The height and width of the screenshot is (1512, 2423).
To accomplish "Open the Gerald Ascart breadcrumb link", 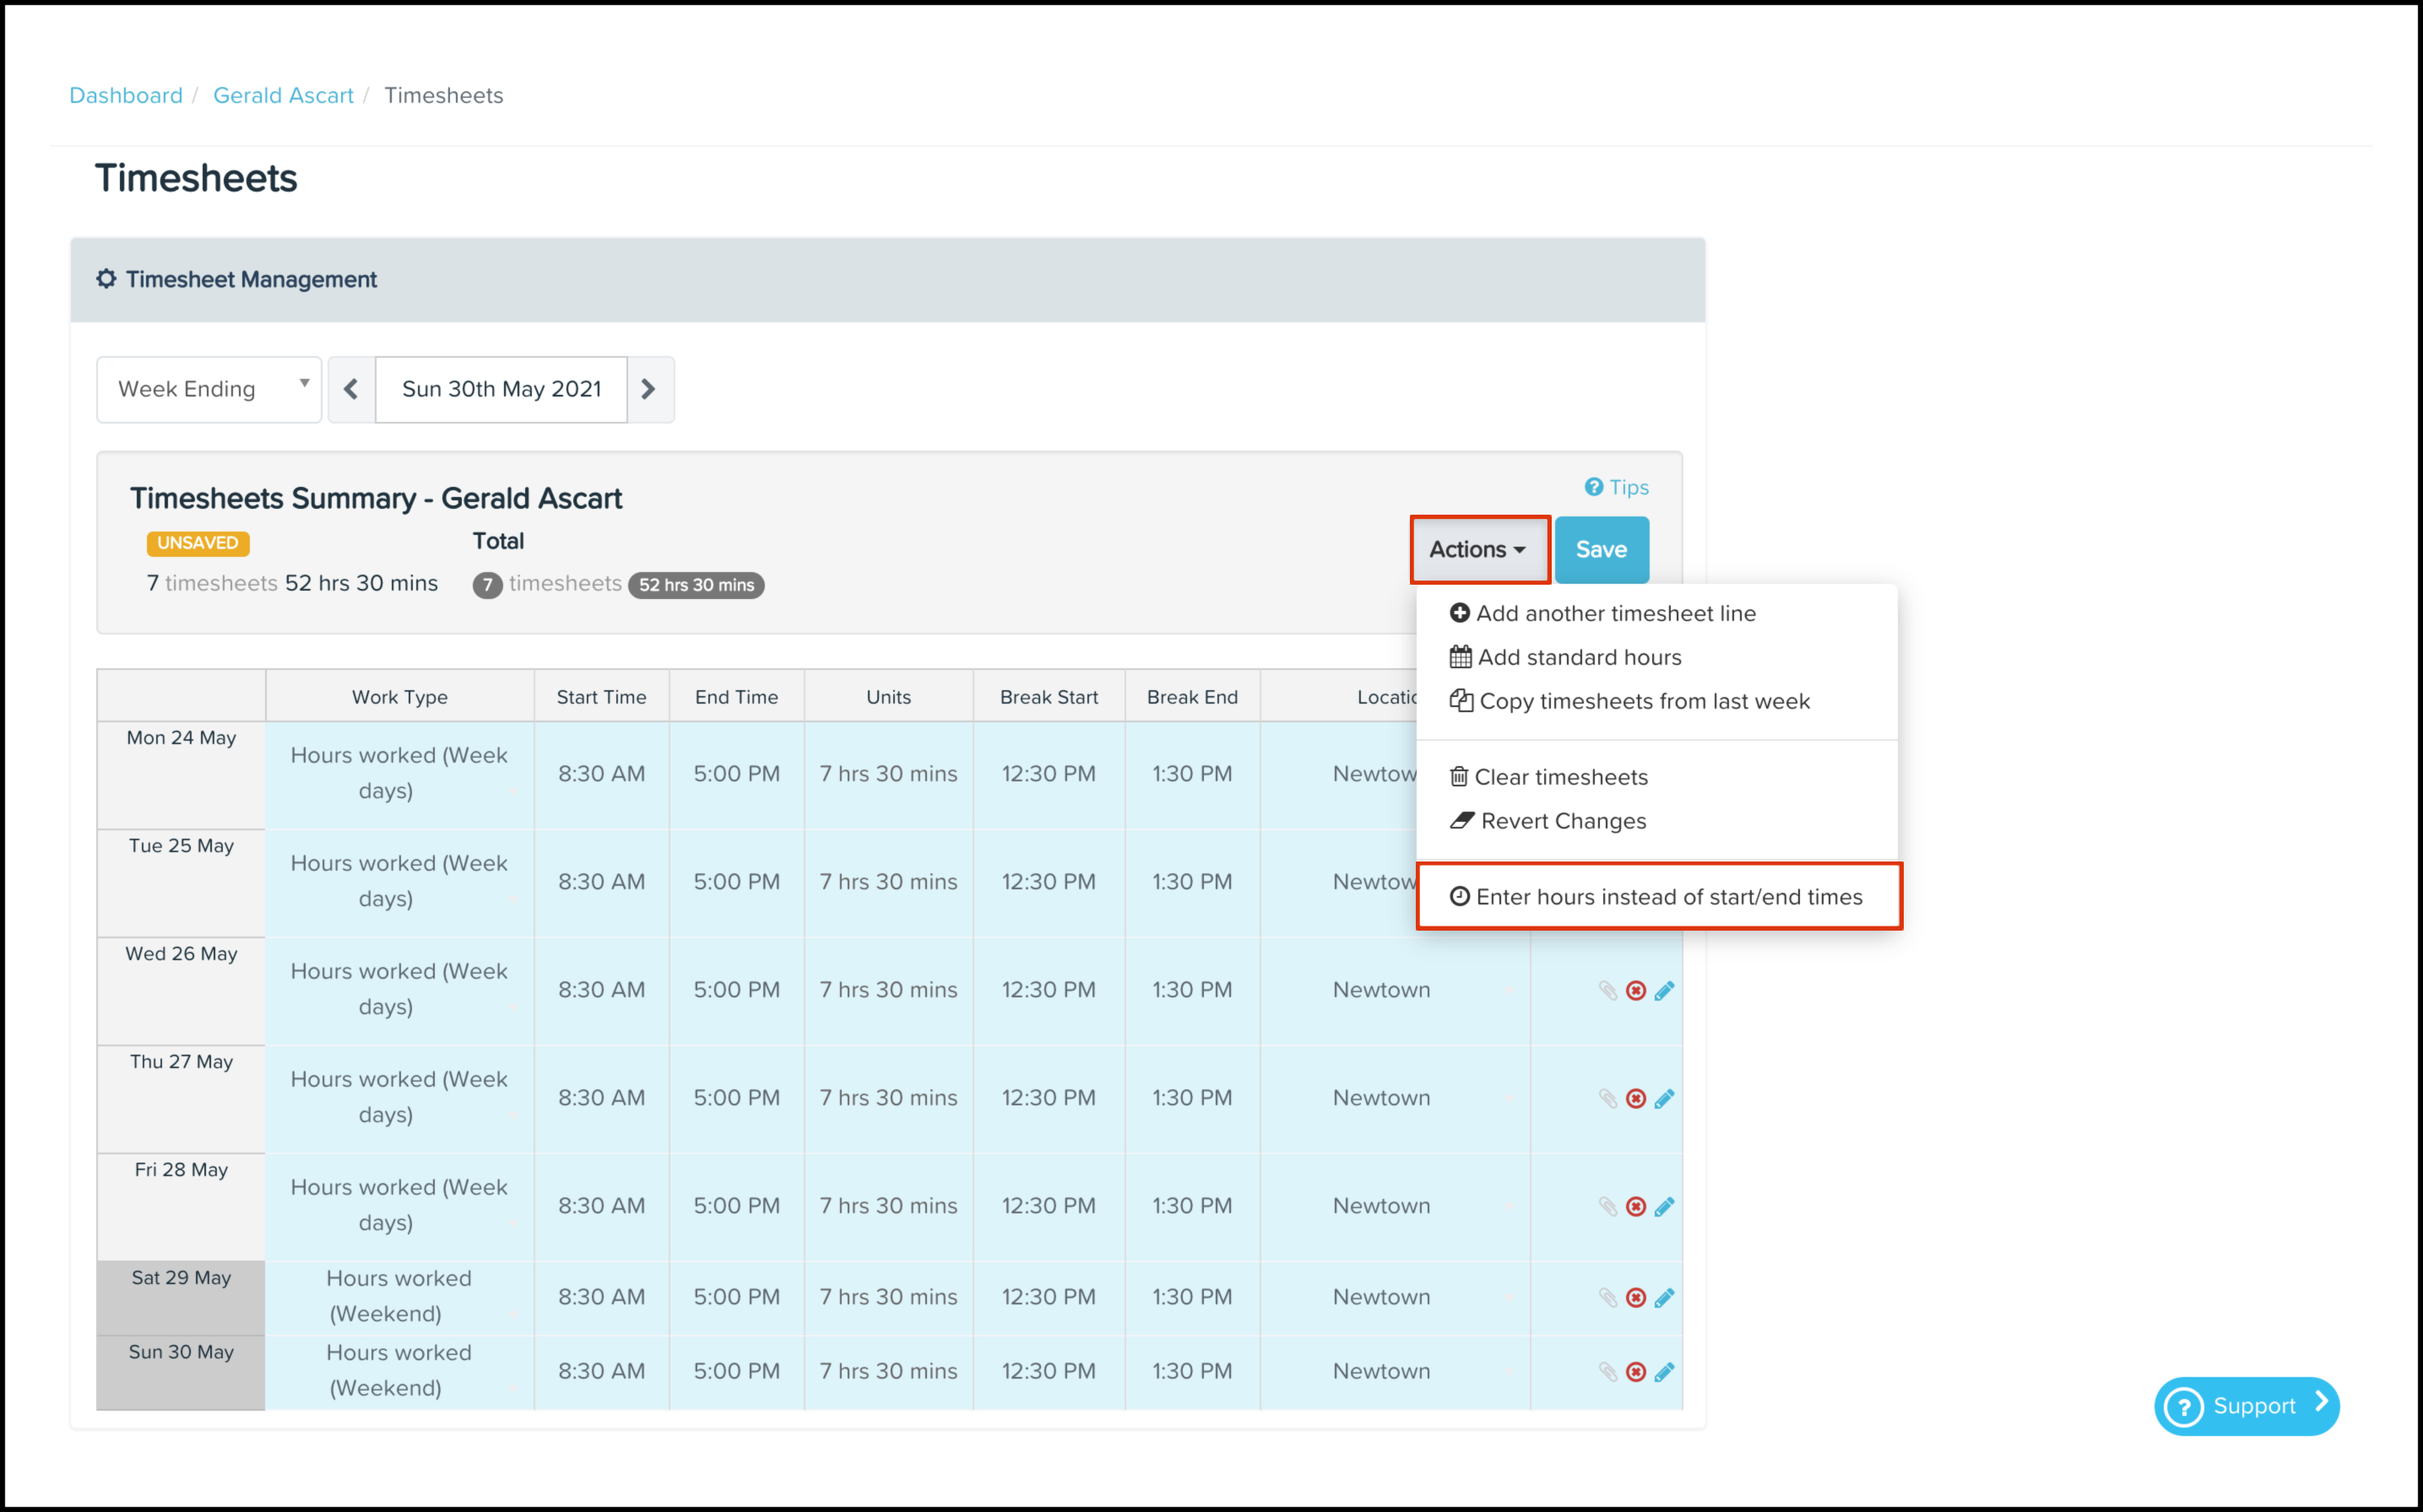I will click(x=283, y=95).
